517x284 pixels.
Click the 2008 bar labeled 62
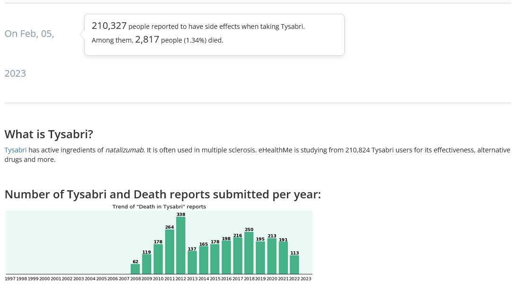(135, 269)
